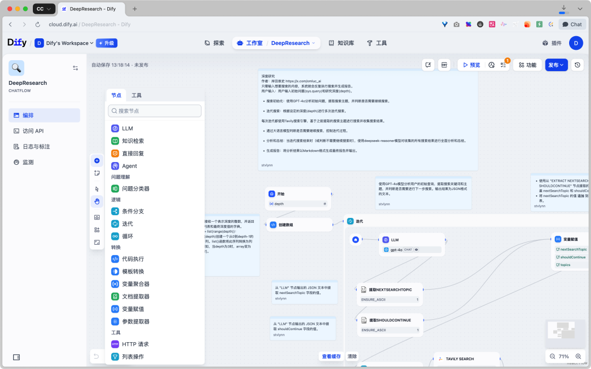Open the 发布 publish dropdown
This screenshot has height=369, width=591.
[x=557, y=65]
